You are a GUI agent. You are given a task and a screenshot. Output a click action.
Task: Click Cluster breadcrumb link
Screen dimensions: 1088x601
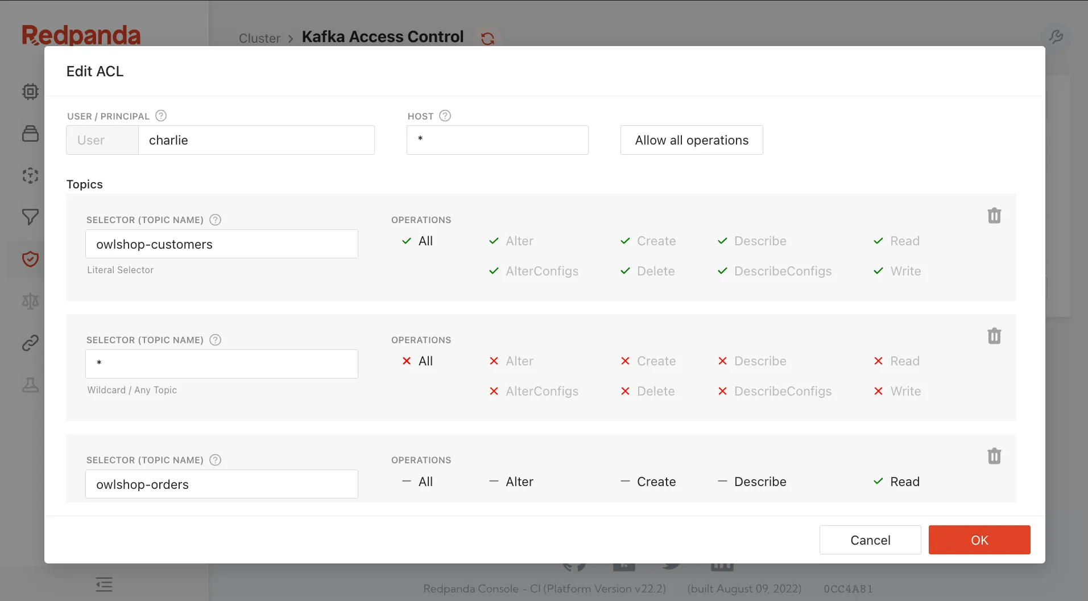point(260,38)
